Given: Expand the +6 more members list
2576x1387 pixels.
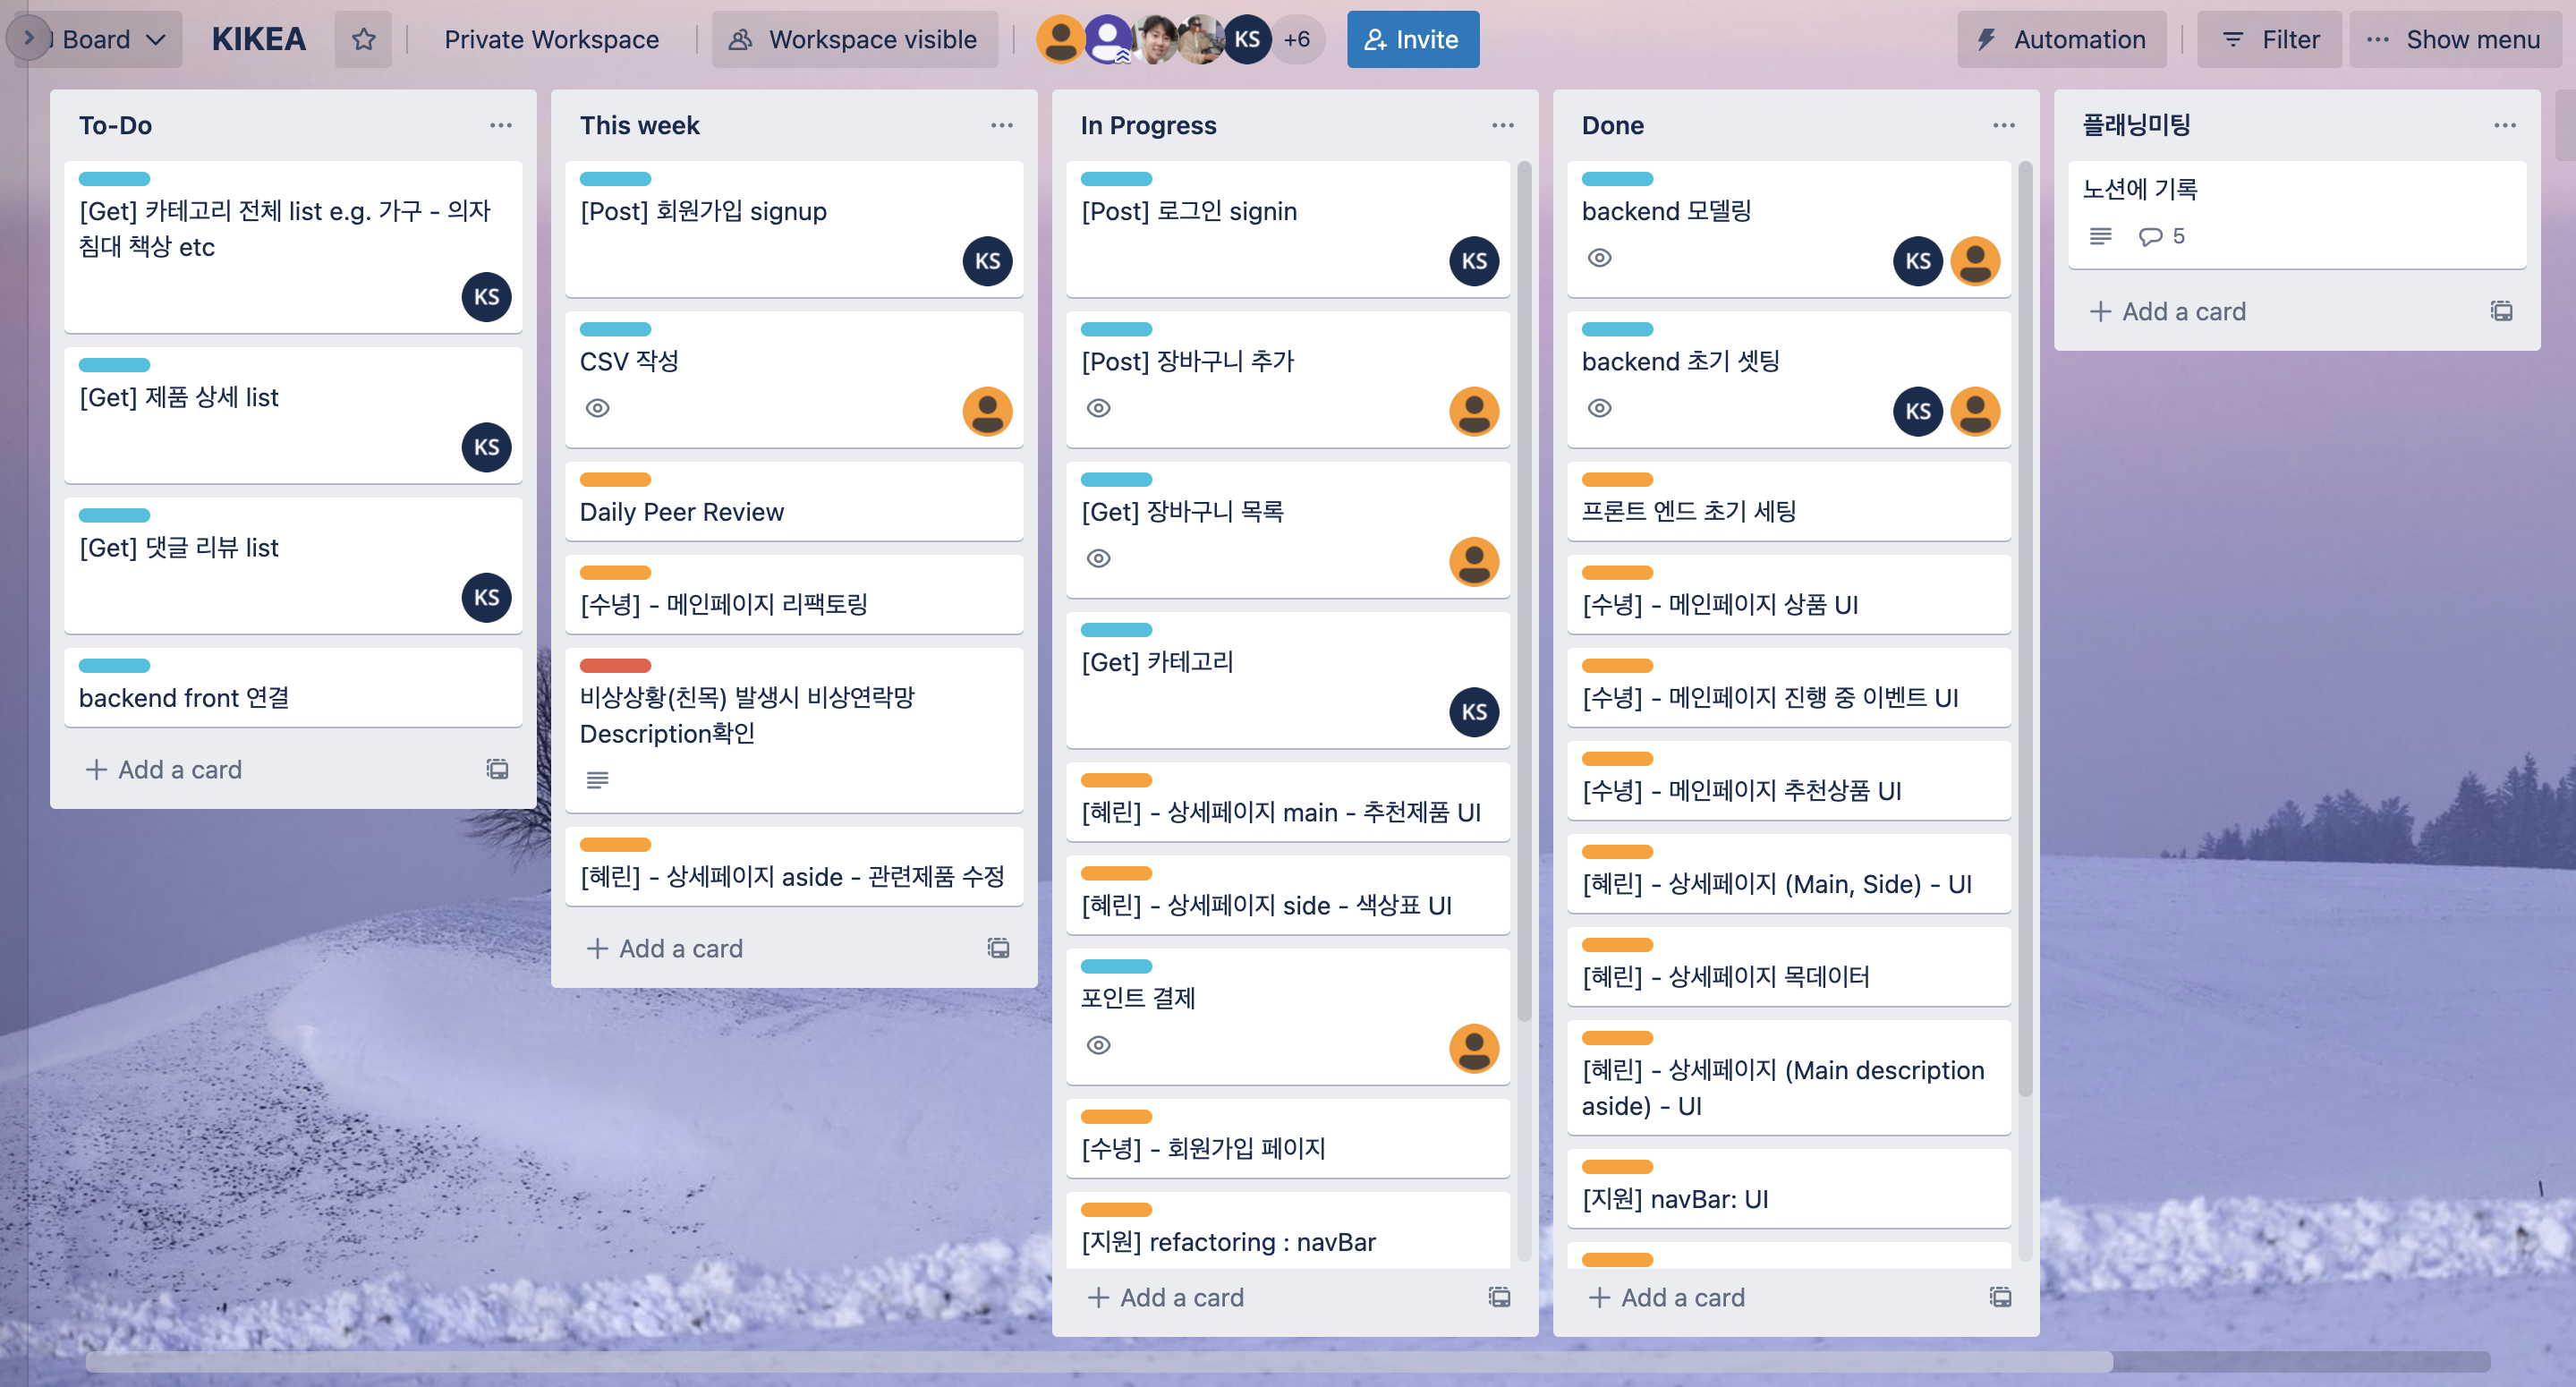Looking at the screenshot, I should tap(1297, 39).
